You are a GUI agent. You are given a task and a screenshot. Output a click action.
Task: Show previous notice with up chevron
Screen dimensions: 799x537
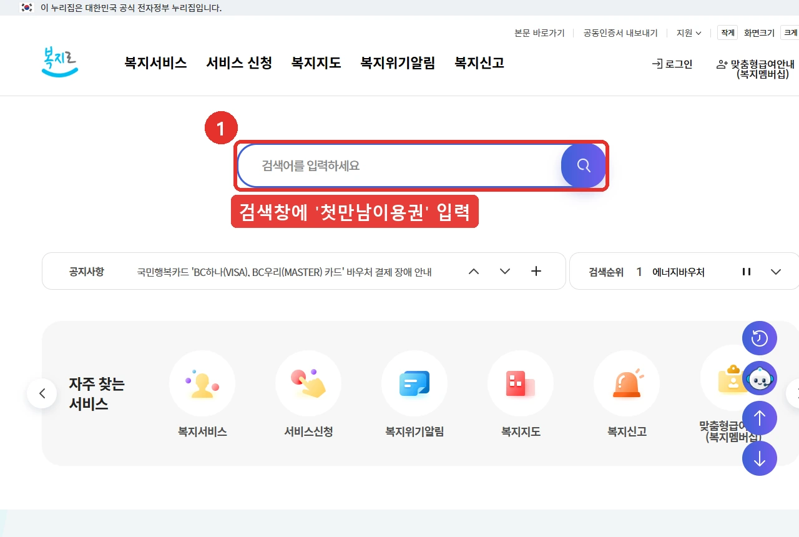(x=474, y=271)
